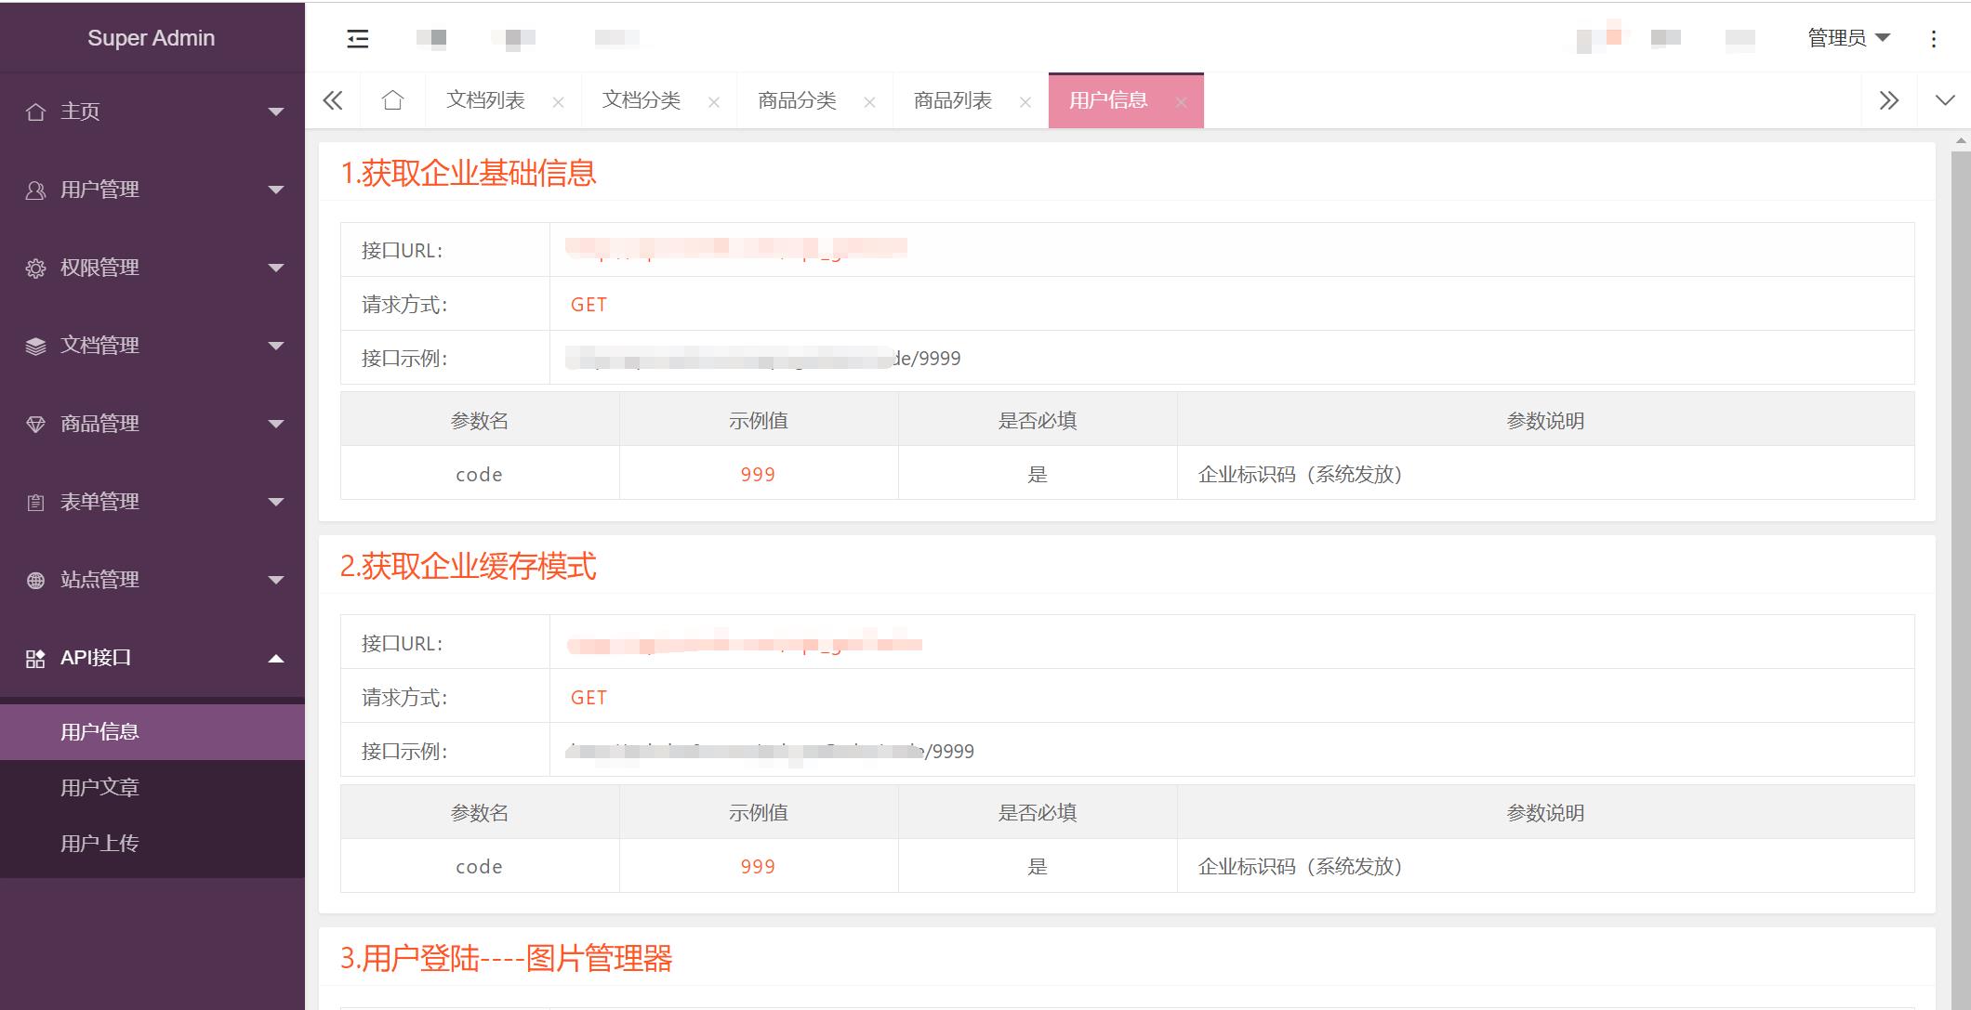1971x1010 pixels.
Task: Expand the 站点管理 menu arrow
Action: click(276, 580)
